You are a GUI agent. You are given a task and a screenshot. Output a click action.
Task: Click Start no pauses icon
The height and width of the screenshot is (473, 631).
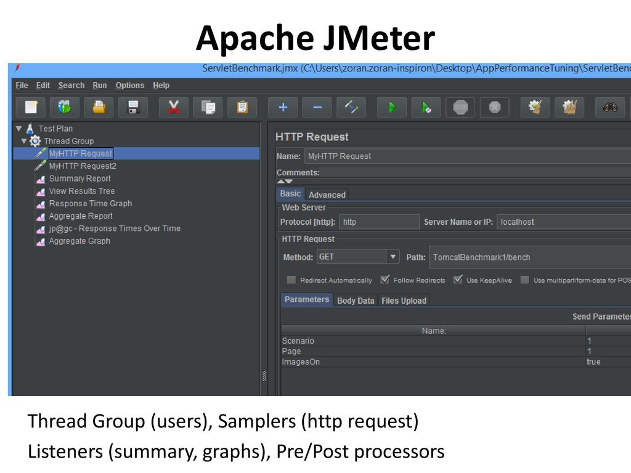point(426,107)
